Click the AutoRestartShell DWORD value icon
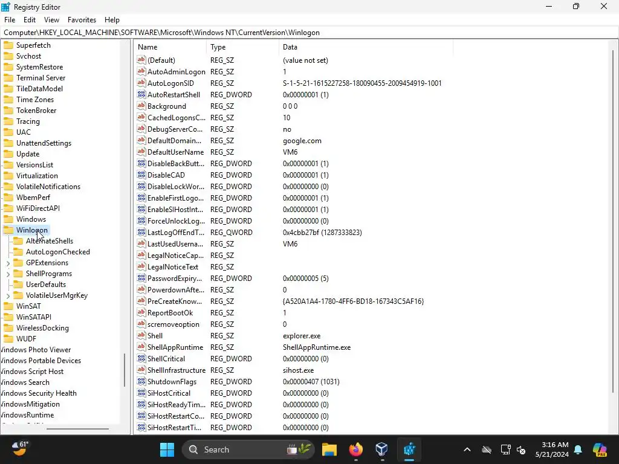 [141, 94]
